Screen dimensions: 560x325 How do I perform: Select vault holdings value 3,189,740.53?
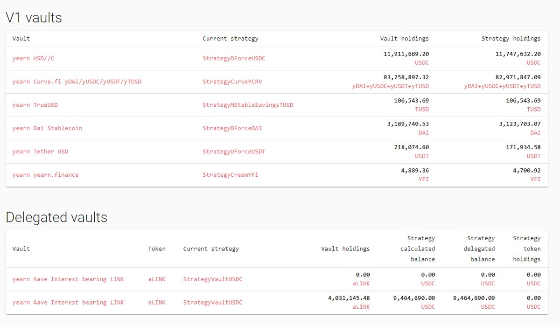408,124
